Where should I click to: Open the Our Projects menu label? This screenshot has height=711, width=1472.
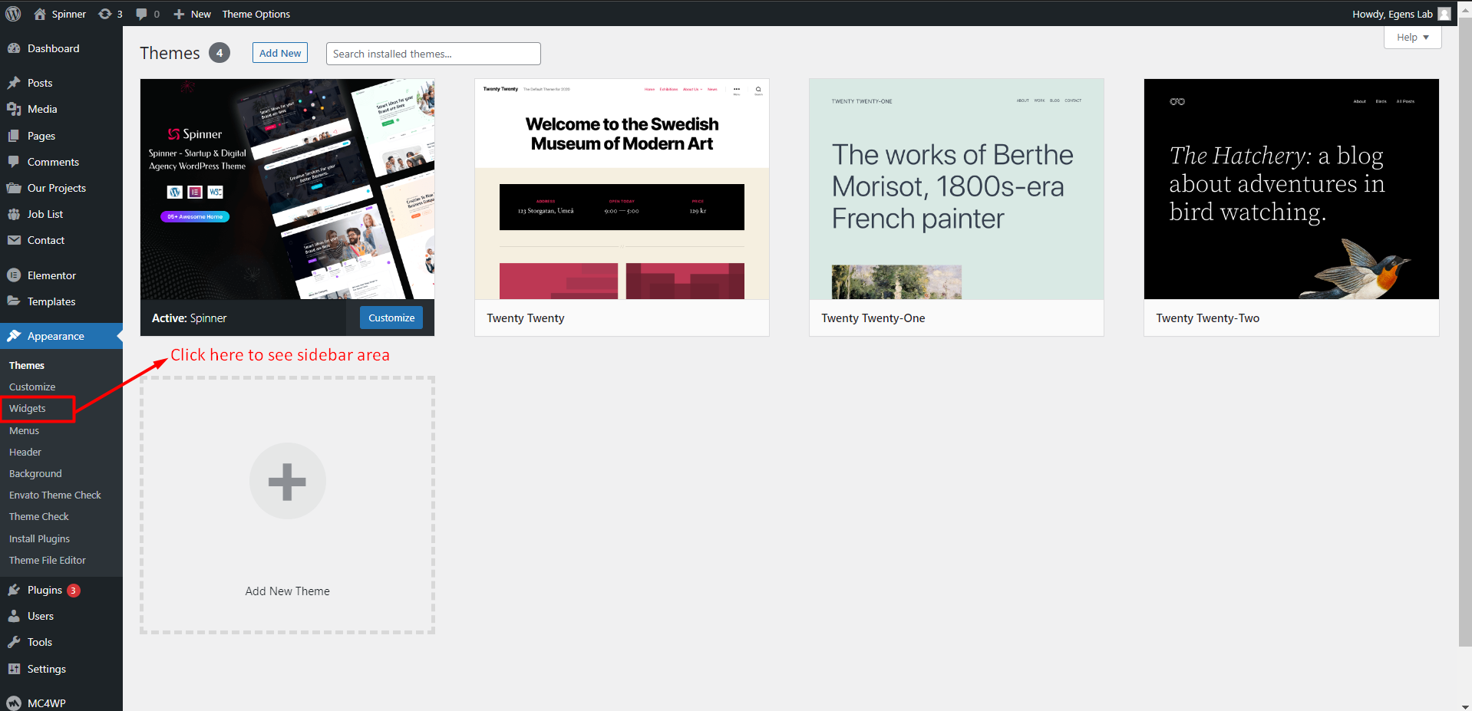(57, 188)
